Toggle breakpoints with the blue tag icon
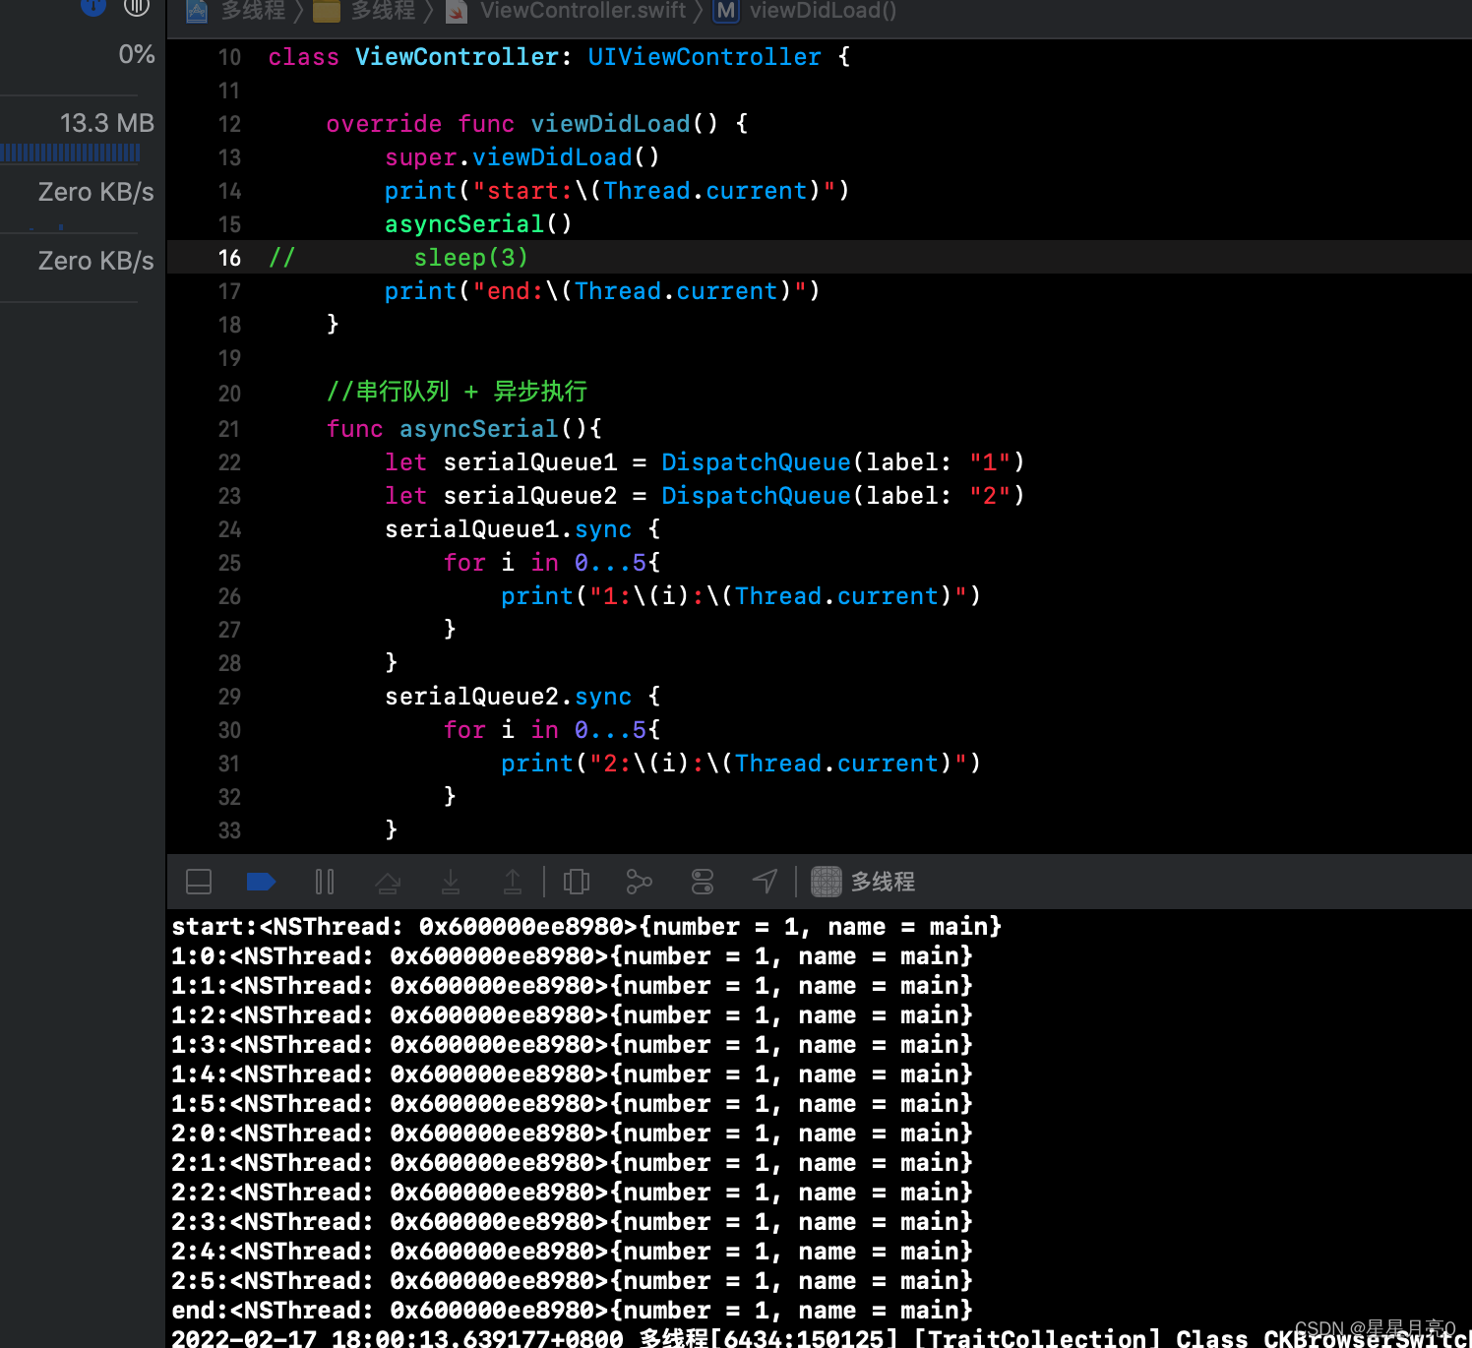Screen dimensions: 1472x1348 coord(261,882)
